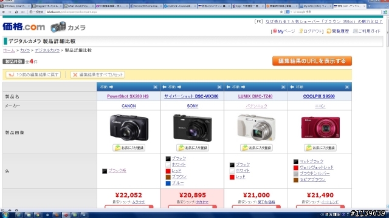Move DSC-WX300 column left
Screen dimensions: 389x218
164,87
